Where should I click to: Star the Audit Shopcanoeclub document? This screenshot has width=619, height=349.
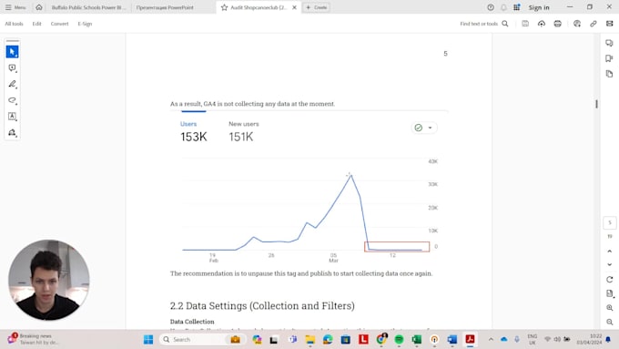(x=224, y=7)
